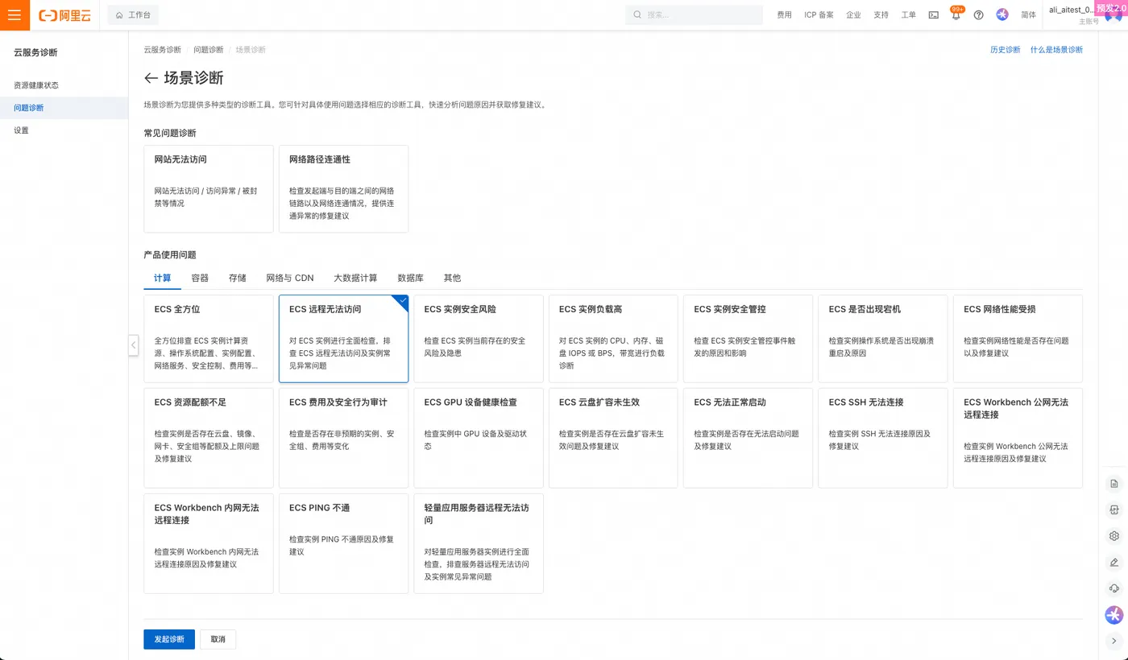This screenshot has height=660, width=1128.
Task: Pick the ECS SSH 无法连接 card
Action: coord(883,438)
